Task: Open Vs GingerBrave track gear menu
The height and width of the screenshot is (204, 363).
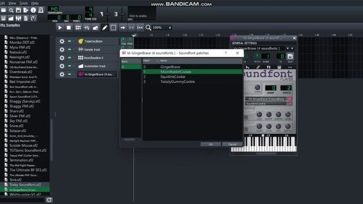Action: [x=62, y=74]
